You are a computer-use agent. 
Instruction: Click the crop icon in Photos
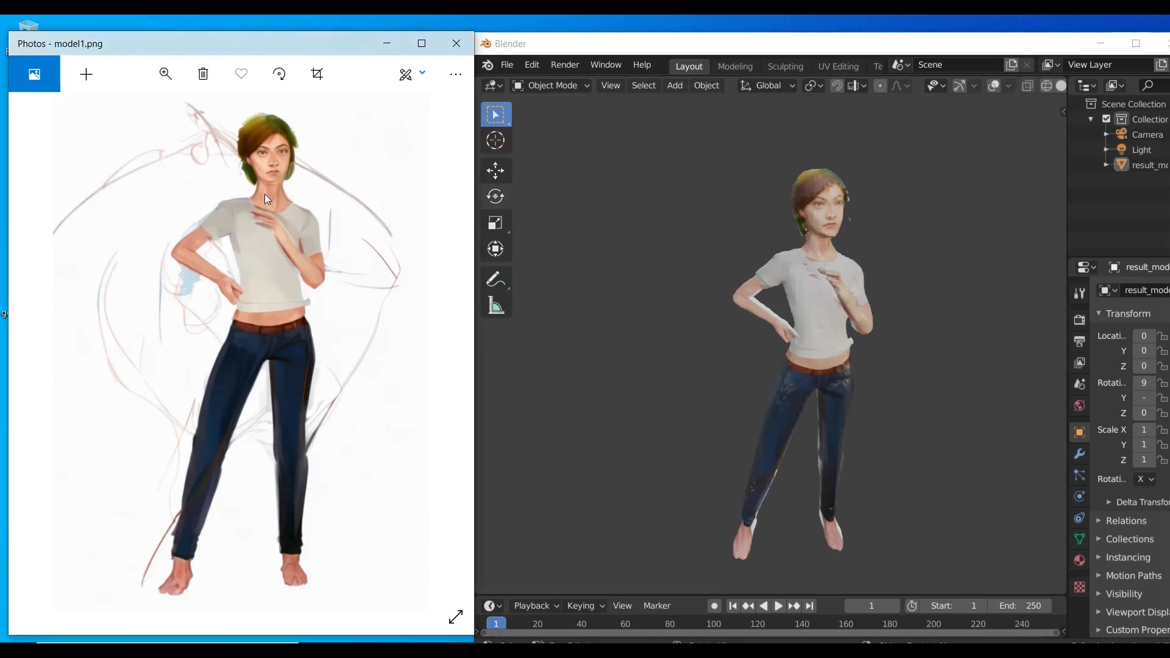click(317, 74)
